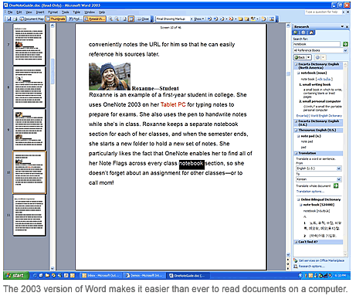356x296 pixels.
Task: Click the Insert Comment icon
Action: 240,19
